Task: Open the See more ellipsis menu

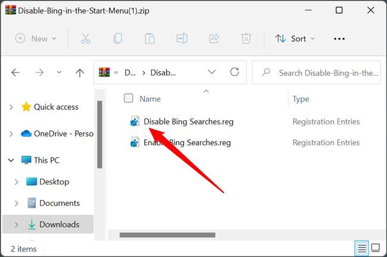Action: click(x=339, y=39)
